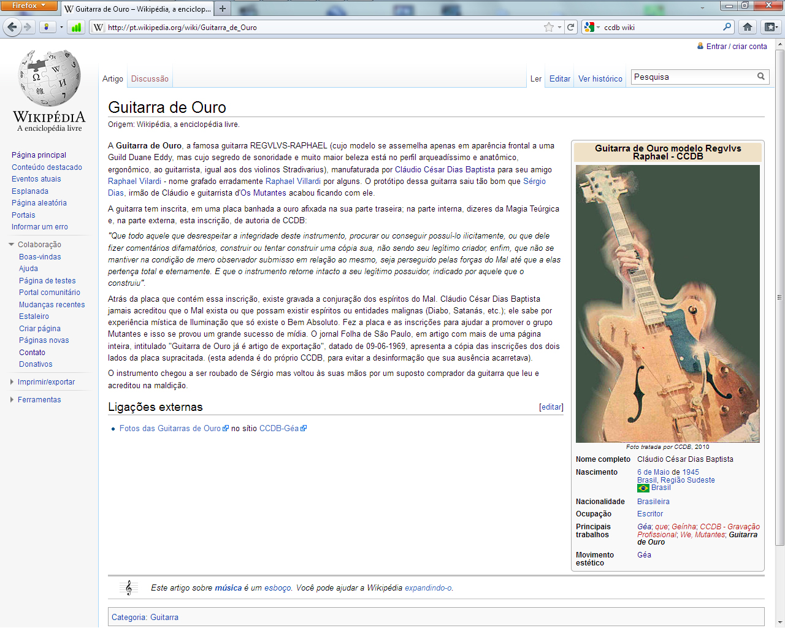
Task: Bookmark this page with the star icon
Action: point(548,27)
